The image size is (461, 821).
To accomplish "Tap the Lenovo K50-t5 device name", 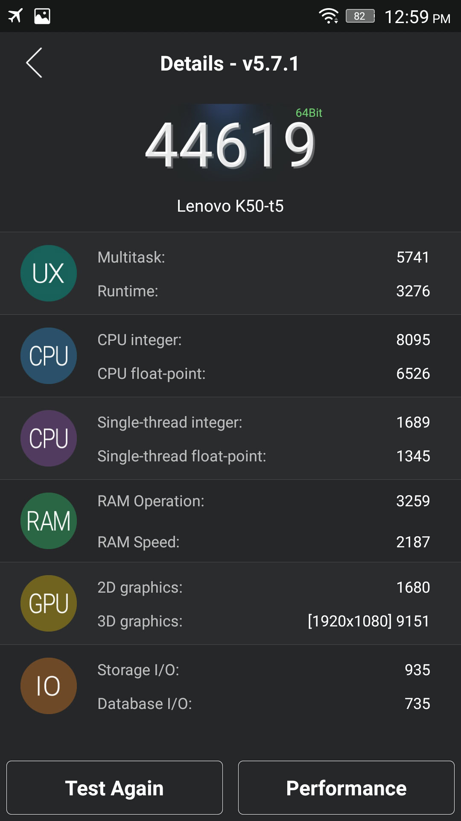I will (230, 206).
